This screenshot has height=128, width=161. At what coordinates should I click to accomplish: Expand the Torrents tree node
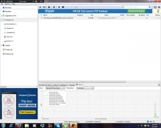pyautogui.click(x=2, y=20)
